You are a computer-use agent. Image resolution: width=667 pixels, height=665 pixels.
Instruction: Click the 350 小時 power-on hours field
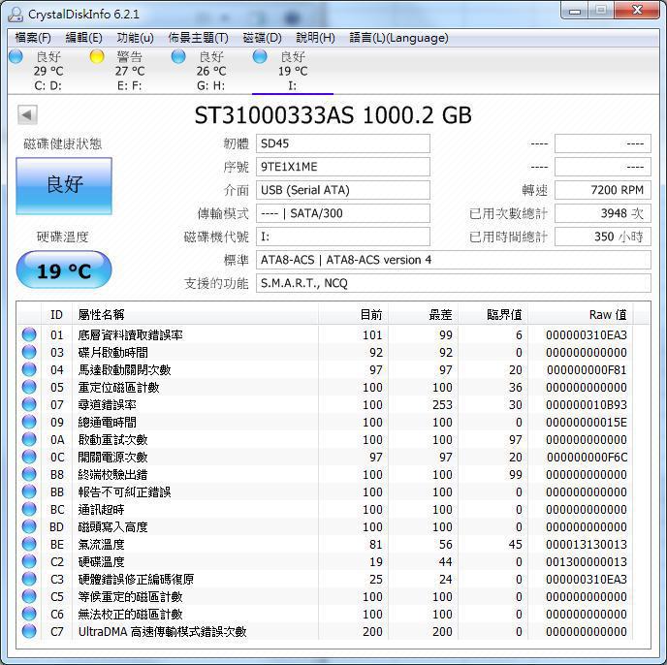click(603, 237)
